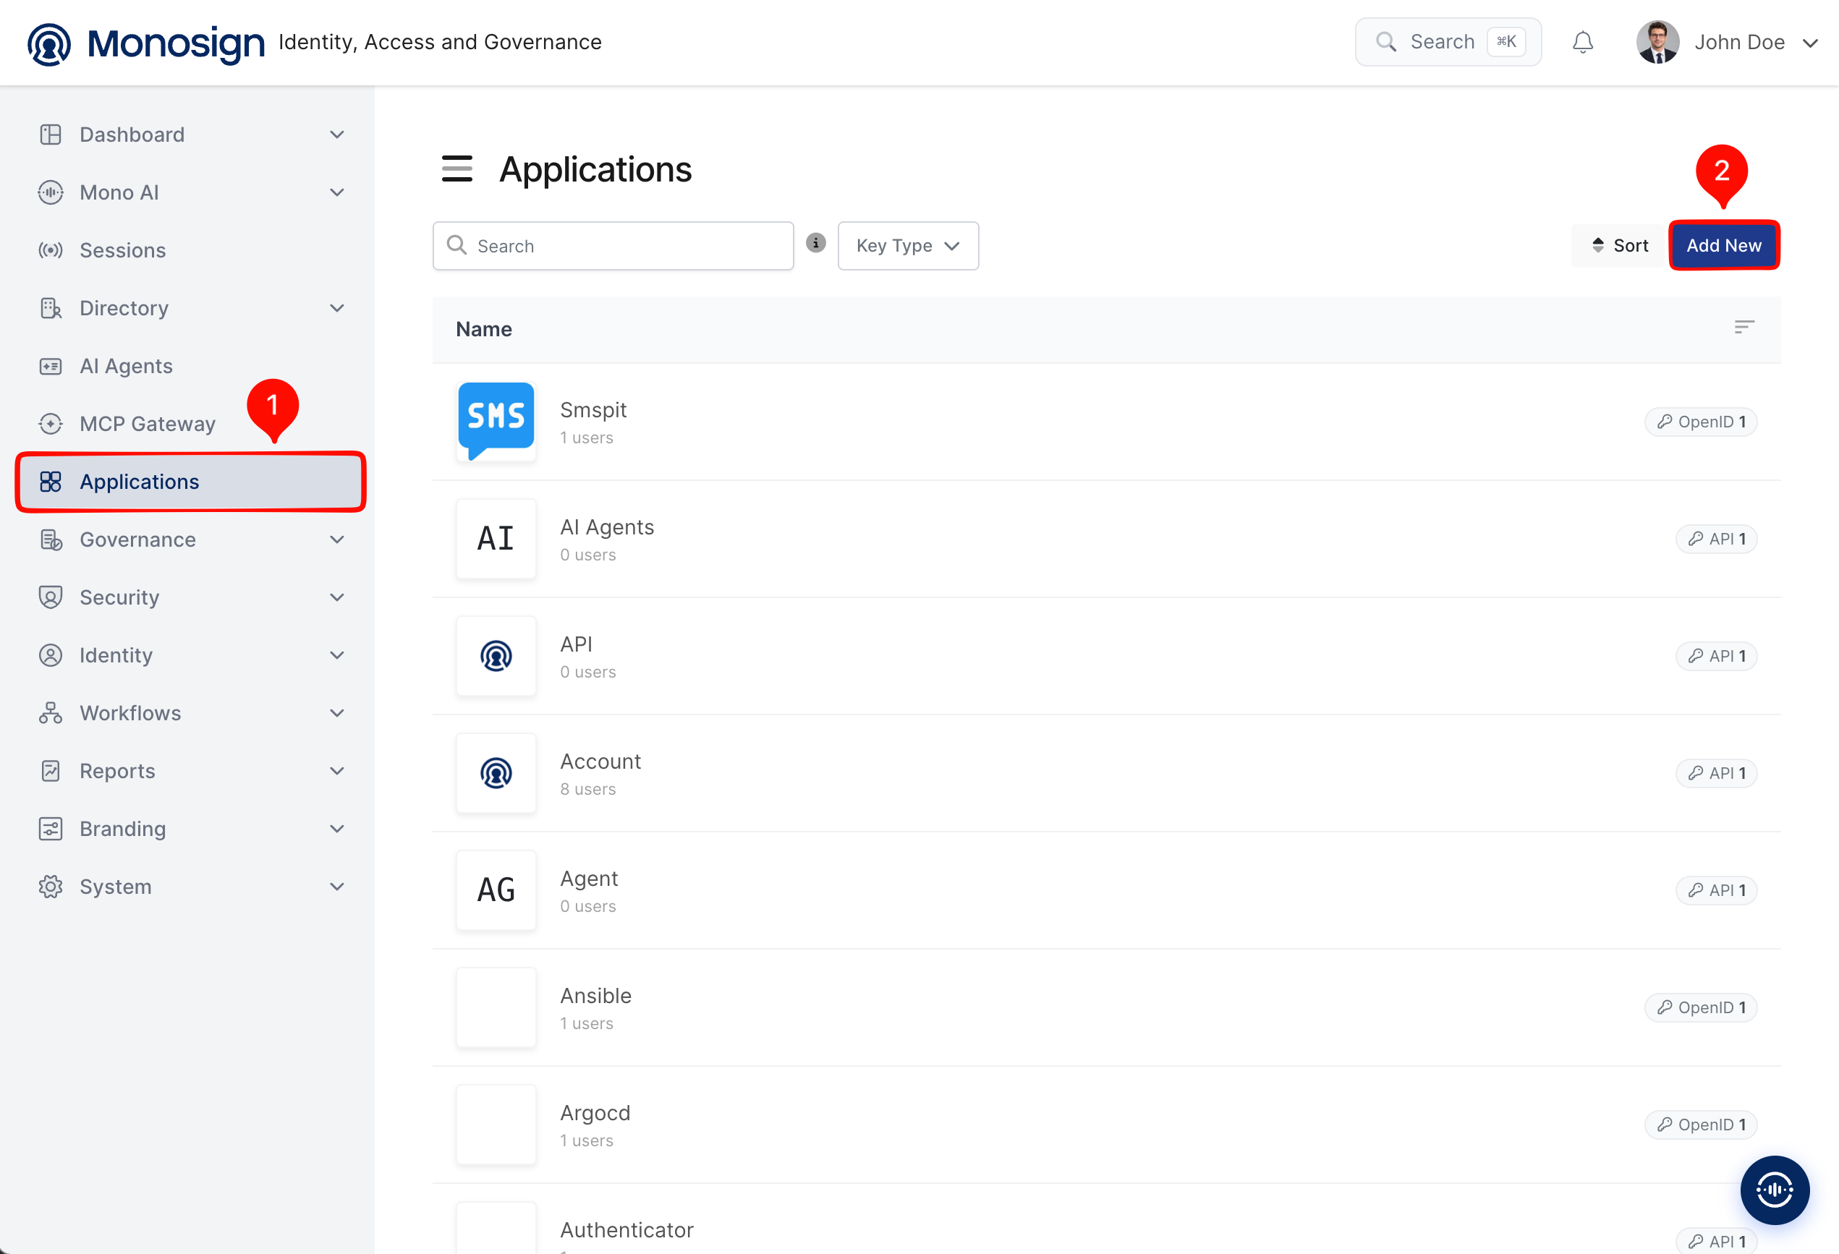
Task: Click the OpenID 1 badge for Smspit
Action: [1701, 421]
